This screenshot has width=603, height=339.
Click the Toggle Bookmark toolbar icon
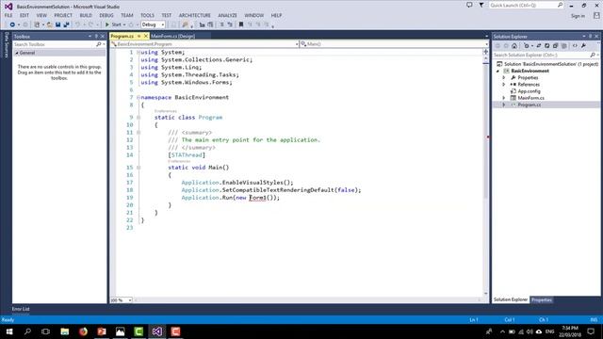click(x=241, y=24)
